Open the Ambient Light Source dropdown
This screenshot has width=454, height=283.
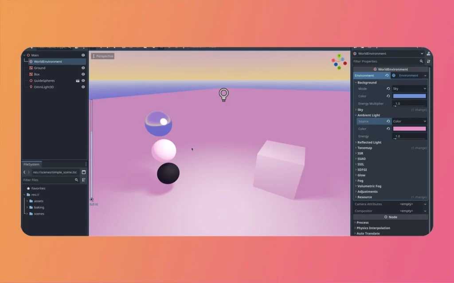409,121
